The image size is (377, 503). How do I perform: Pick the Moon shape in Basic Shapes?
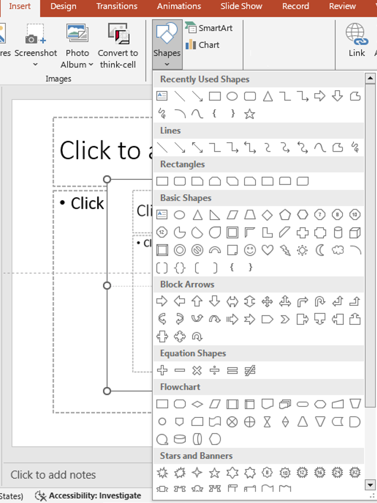click(x=320, y=250)
